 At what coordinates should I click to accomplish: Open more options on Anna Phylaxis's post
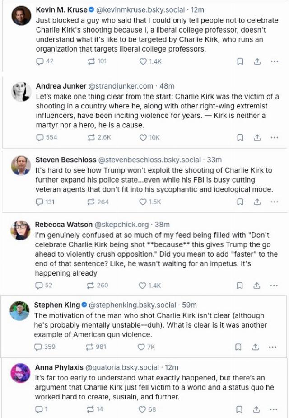coord(274,409)
